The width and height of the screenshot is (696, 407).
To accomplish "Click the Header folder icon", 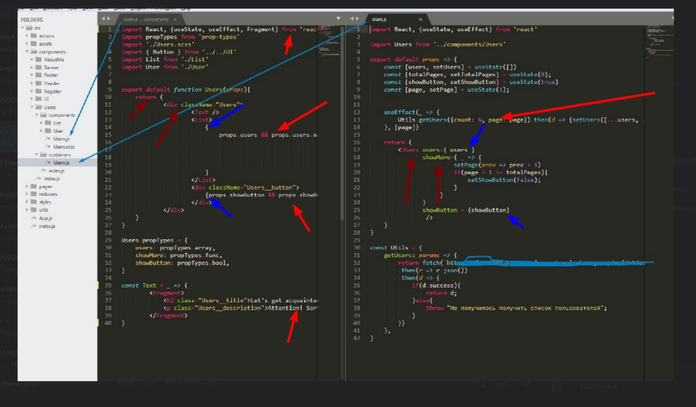I will pyautogui.click(x=39, y=83).
